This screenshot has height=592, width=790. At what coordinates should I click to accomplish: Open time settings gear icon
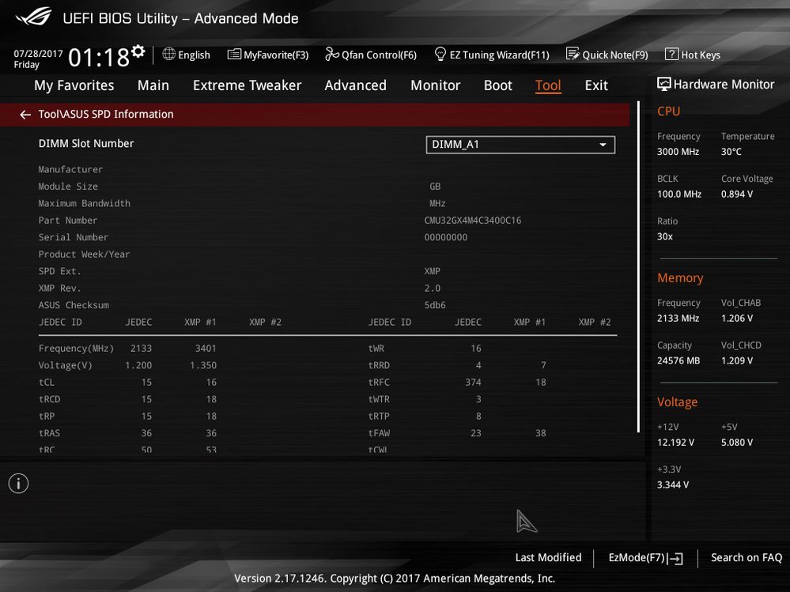(x=138, y=51)
